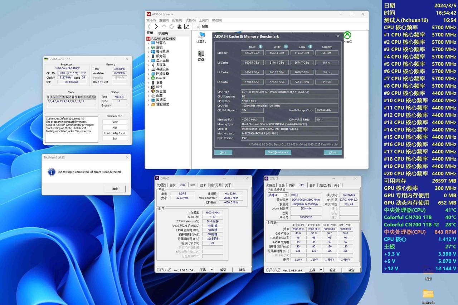Image resolution: width=458 pixels, height=305 pixels.
Task: Open the graph chart icon in AIDA64 toolbar
Action: (187, 26)
